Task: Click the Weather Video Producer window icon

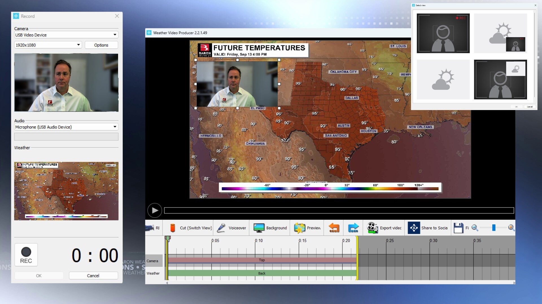Action: click(x=149, y=33)
